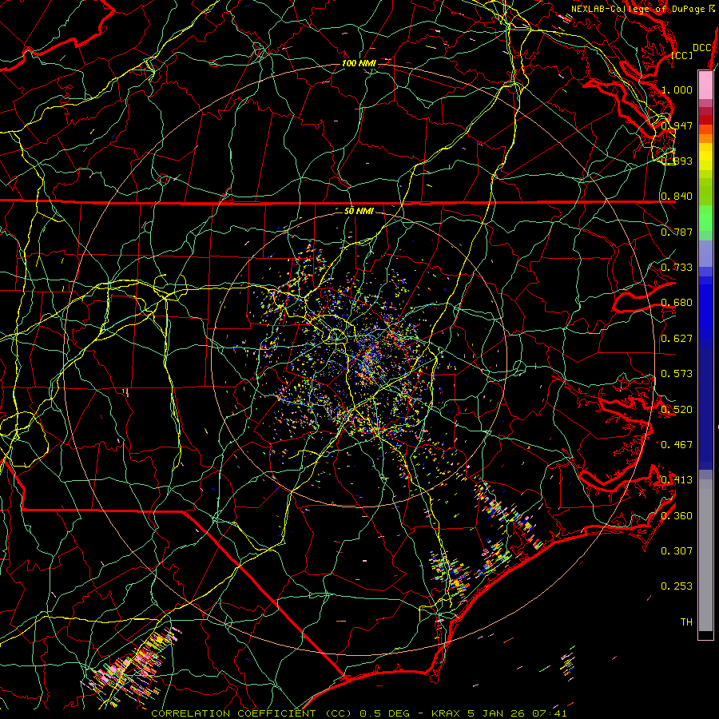Pick the pink swatch at the top of the color bar
This screenshot has width=719, height=719.
pyautogui.click(x=705, y=85)
